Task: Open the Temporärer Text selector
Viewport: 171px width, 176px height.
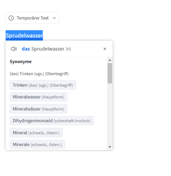Action: [33, 18]
